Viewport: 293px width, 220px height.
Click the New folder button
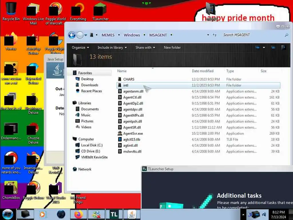[172, 48]
